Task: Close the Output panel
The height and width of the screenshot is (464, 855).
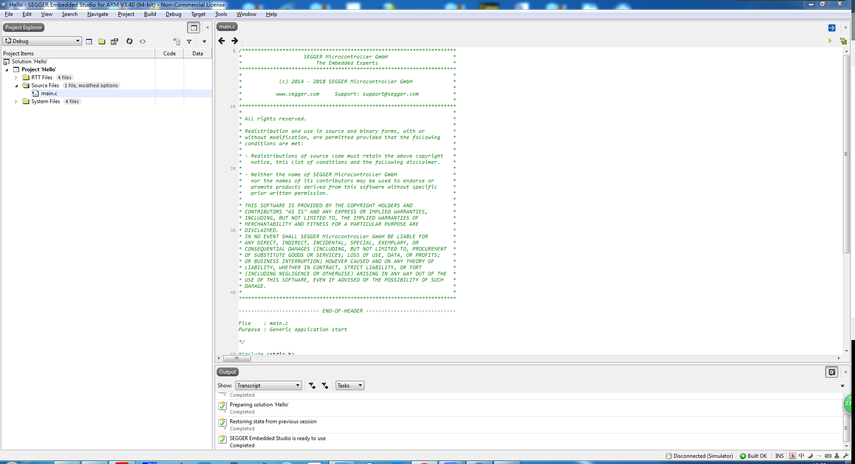Action: [845, 372]
